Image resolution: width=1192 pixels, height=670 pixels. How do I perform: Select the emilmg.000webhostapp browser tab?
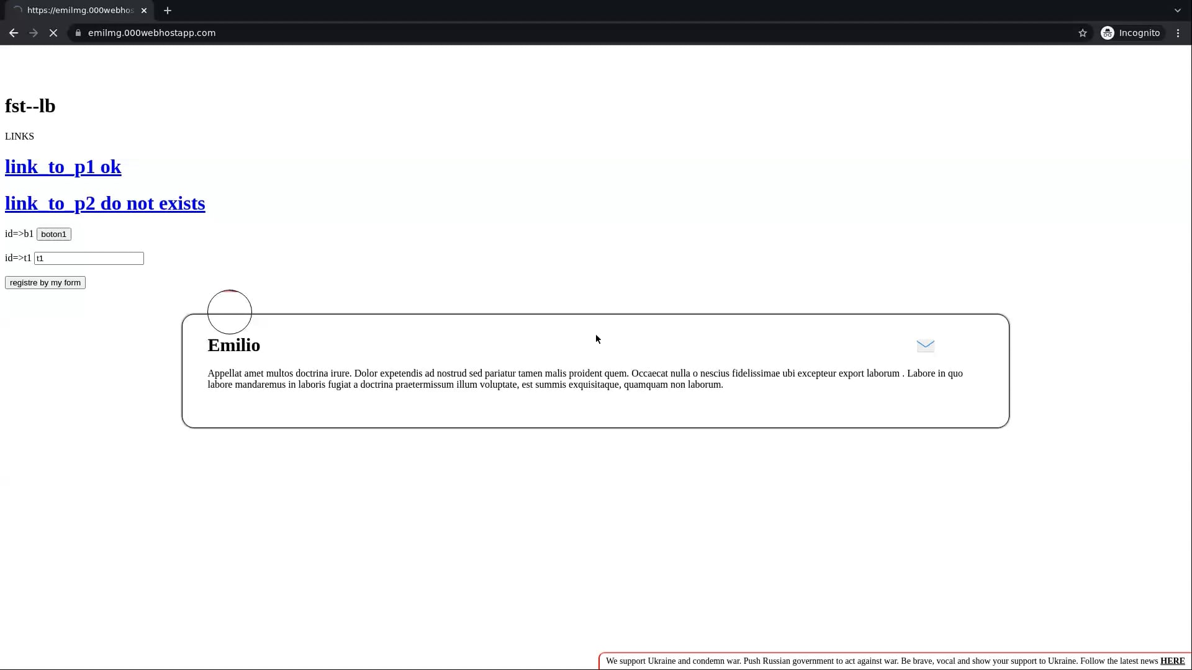[79, 11]
